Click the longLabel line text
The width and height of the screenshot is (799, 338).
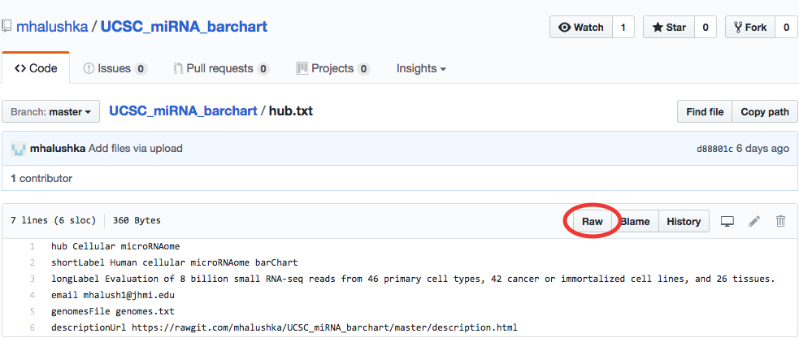point(413,279)
